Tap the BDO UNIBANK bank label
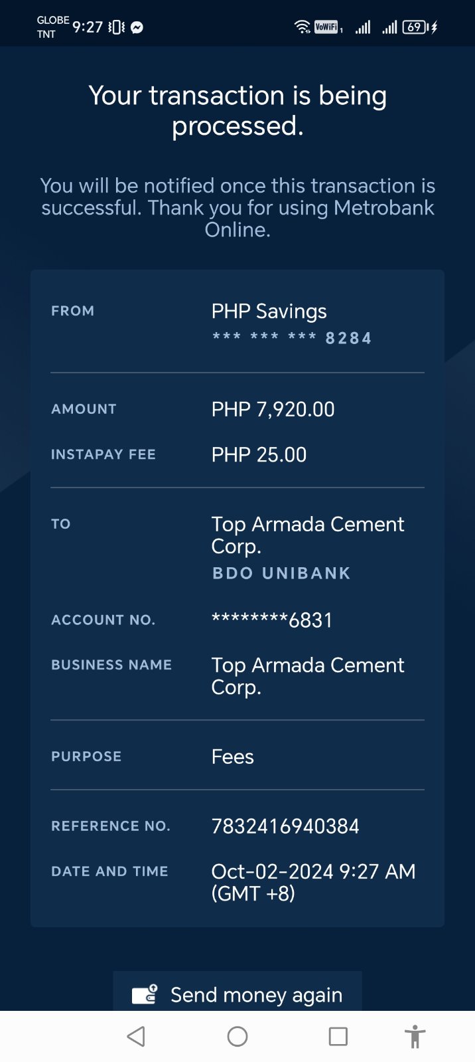475x1062 pixels. pyautogui.click(x=281, y=573)
